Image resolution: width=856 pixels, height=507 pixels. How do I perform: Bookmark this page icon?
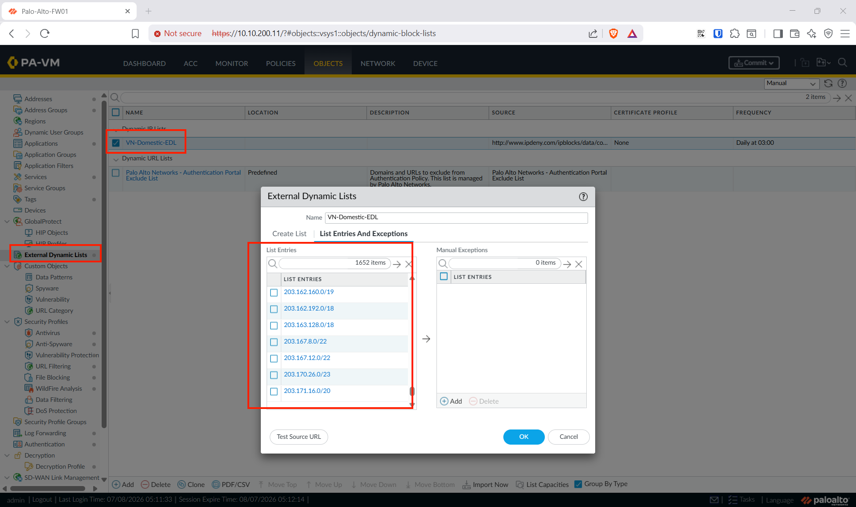(135, 33)
